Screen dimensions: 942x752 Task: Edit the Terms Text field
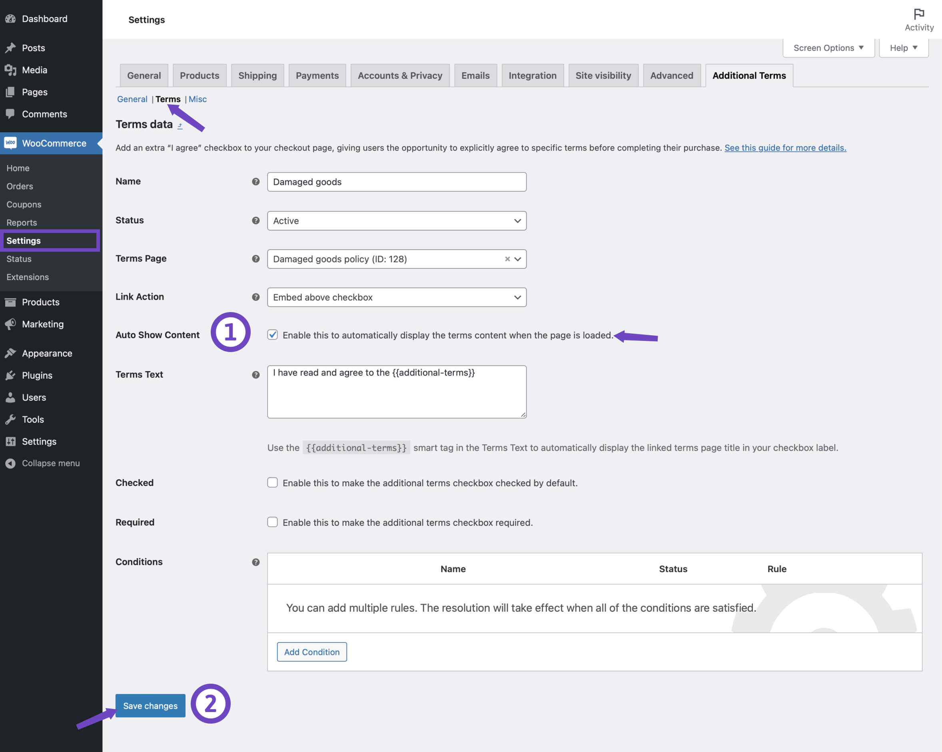[396, 391]
